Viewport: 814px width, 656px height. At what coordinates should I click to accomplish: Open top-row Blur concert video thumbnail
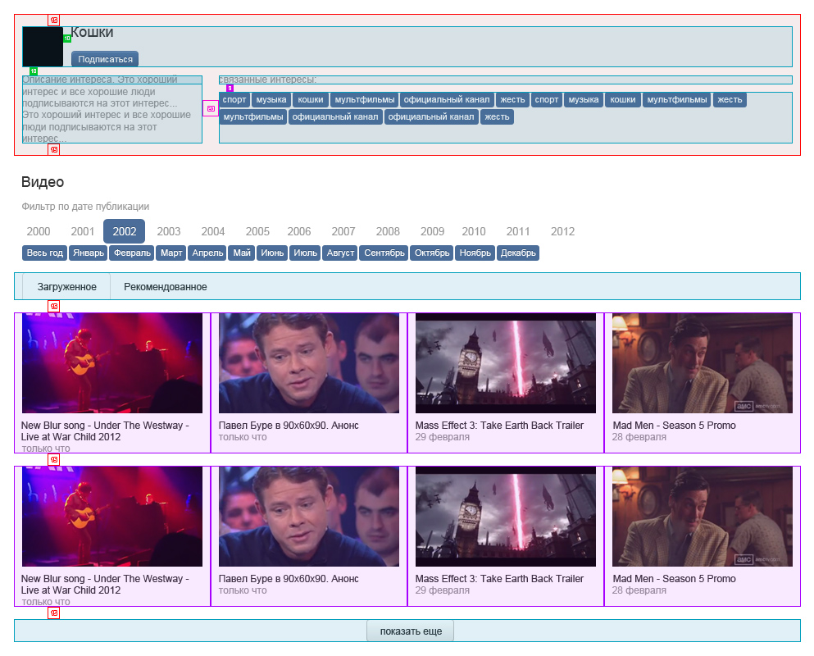point(112,363)
